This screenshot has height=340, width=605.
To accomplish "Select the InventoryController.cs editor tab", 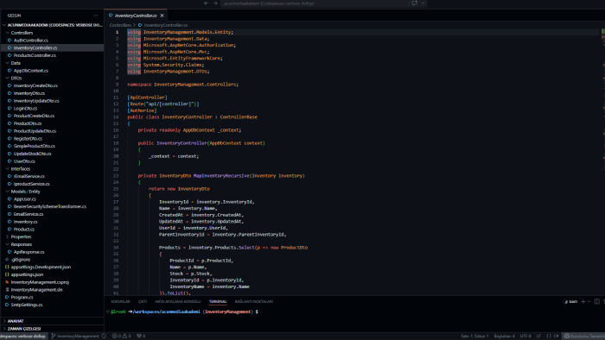I will (136, 16).
